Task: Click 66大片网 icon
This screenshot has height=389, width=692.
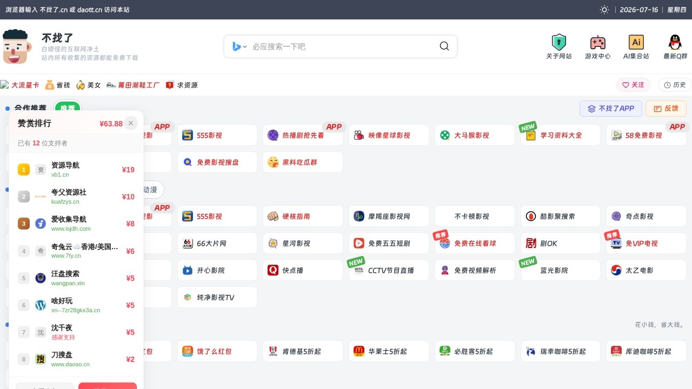Action: [x=188, y=243]
